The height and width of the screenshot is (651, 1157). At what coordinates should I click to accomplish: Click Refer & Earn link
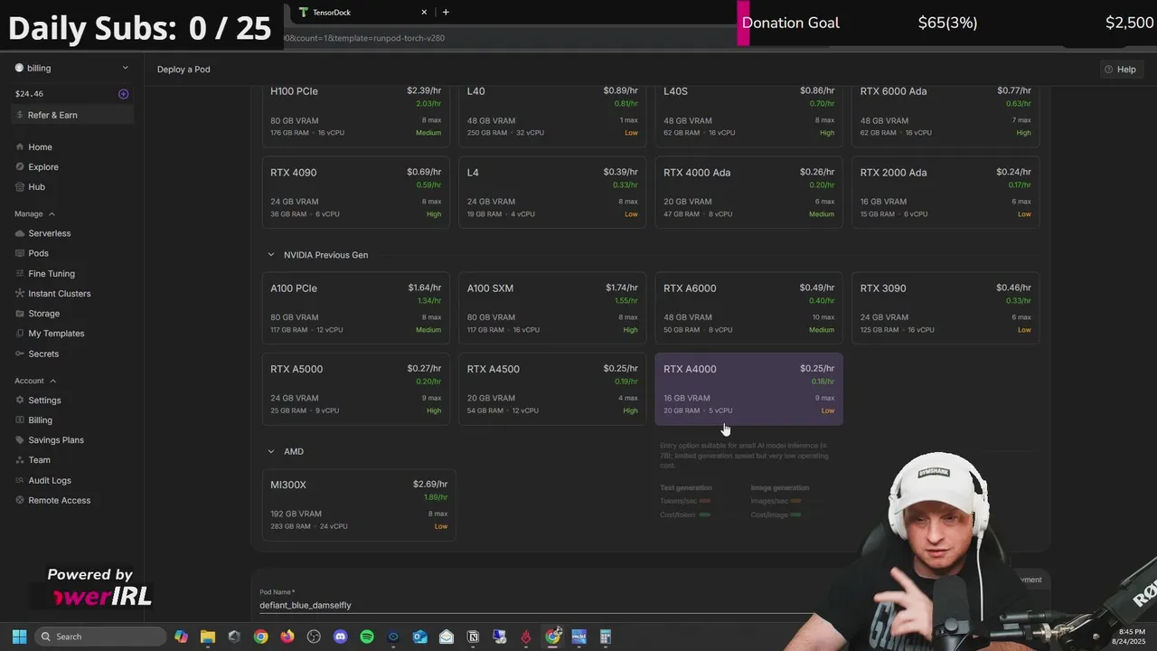(x=52, y=115)
